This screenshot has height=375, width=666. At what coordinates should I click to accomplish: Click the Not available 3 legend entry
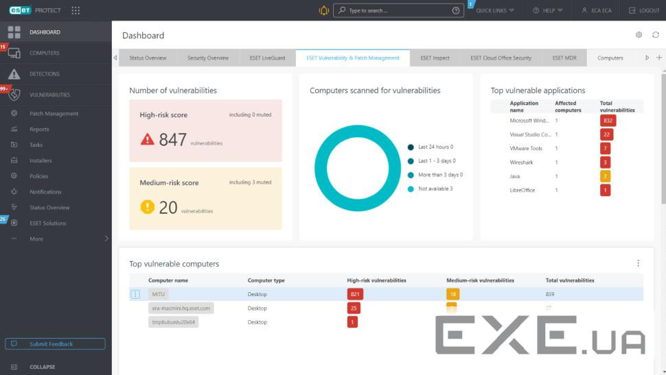click(x=430, y=189)
